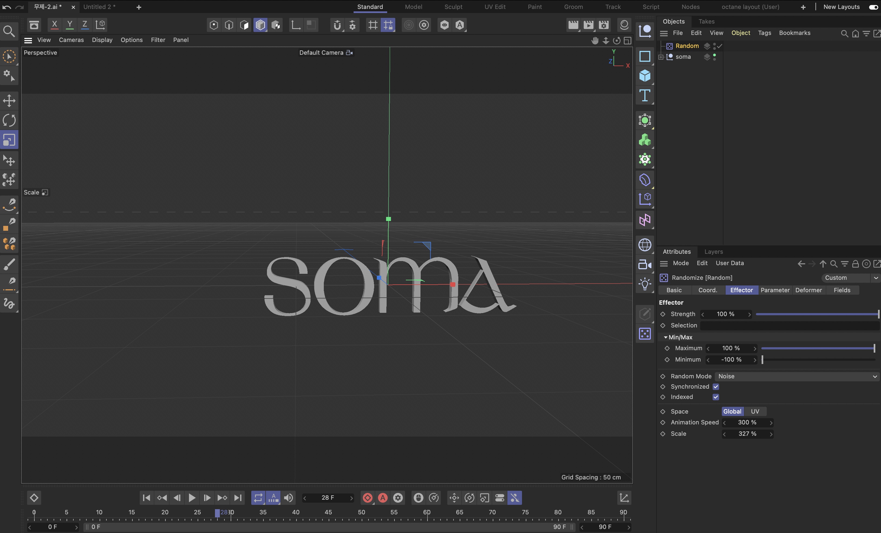Click viewport pan hand icon
The width and height of the screenshot is (881, 533).
pyautogui.click(x=595, y=40)
